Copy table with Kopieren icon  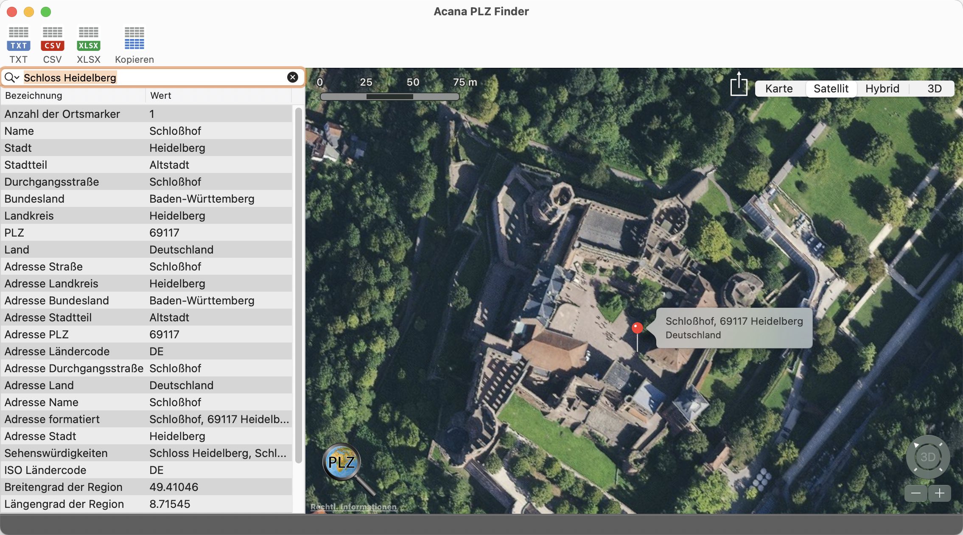coord(134,45)
